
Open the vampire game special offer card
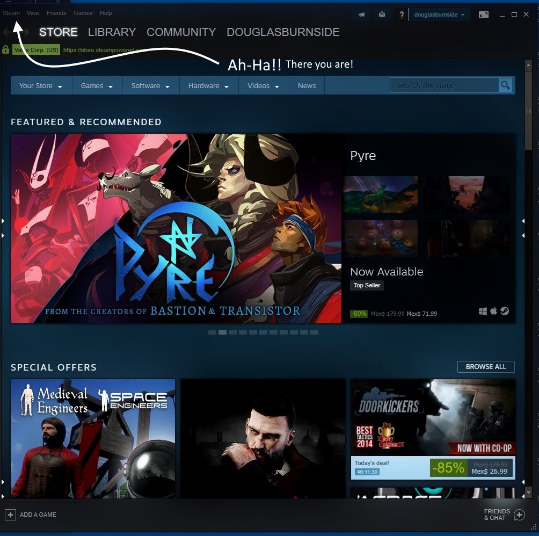(263, 439)
